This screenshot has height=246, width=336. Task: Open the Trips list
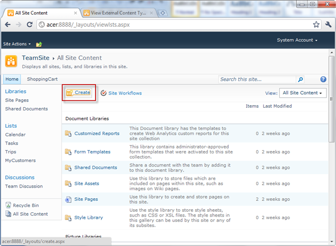coord(10,152)
